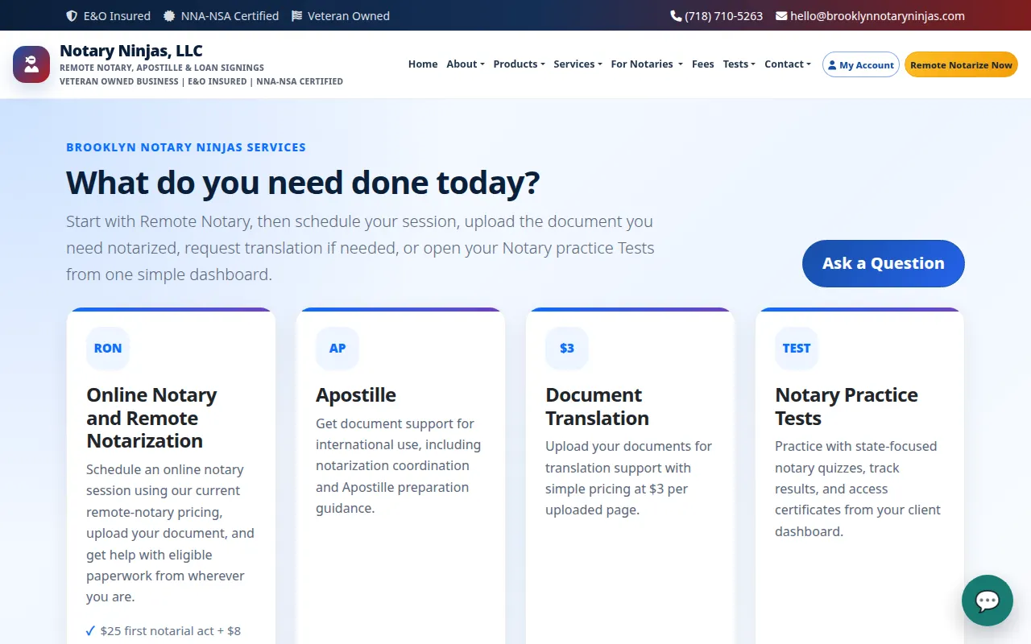Image resolution: width=1031 pixels, height=644 pixels.
Task: Open the Services dropdown menu
Action: (x=578, y=64)
